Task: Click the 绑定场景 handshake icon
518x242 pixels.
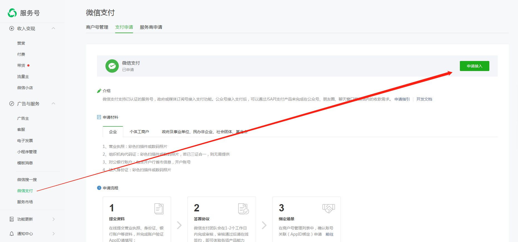Action: coord(329,208)
